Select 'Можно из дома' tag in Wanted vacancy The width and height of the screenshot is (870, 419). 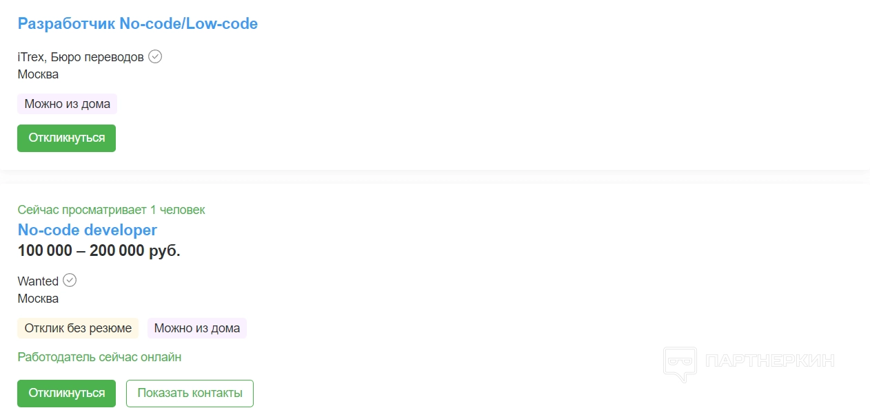[197, 328]
